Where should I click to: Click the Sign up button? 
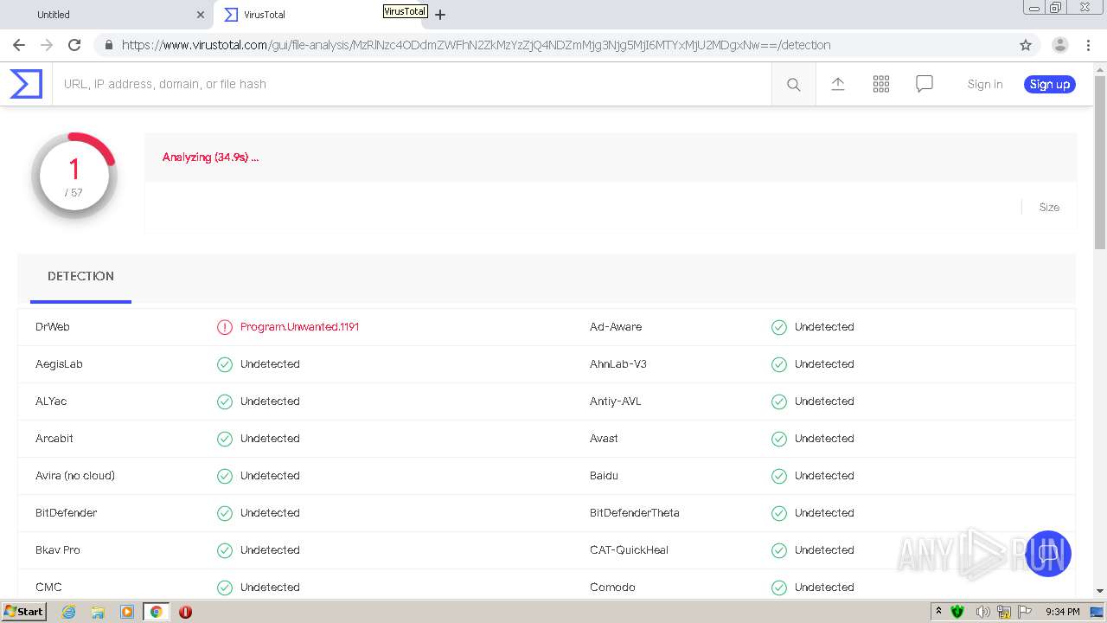(1050, 84)
